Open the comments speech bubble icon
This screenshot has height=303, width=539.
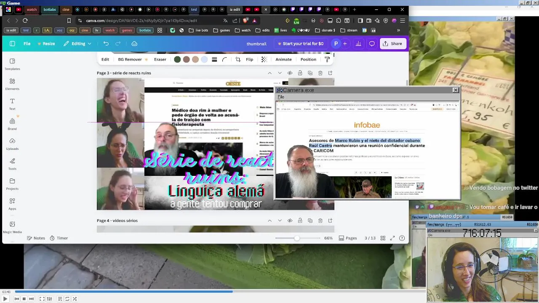click(x=372, y=43)
